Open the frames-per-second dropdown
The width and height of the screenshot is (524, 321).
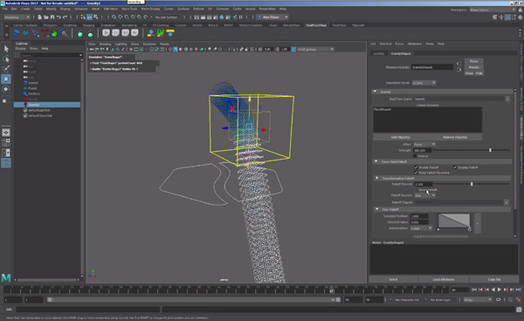[x=478, y=300]
